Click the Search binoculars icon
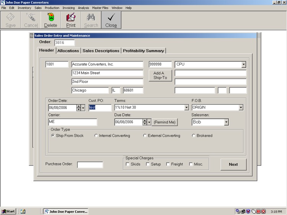 click(91, 20)
